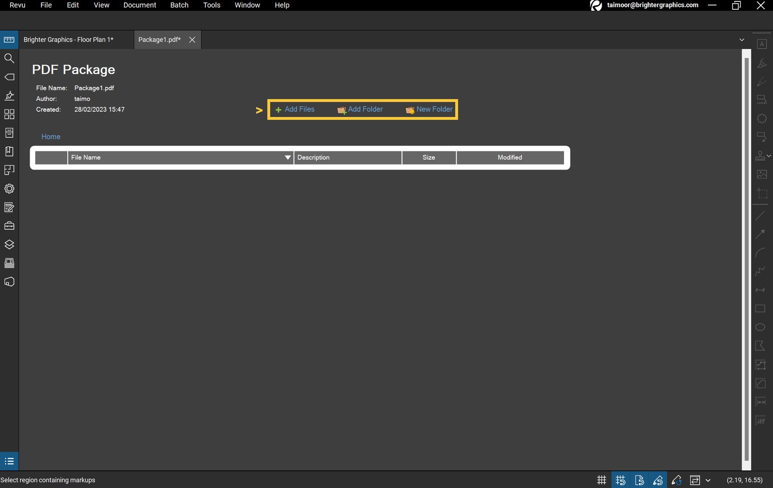Toggle snap to grid in the status bar

[x=620, y=479]
